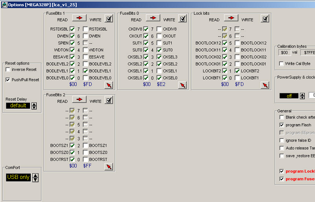Image resolution: width=315 pixels, height=202 pixels.
Task: Click Reset Delay spinner arrows
Action: coord(34,106)
